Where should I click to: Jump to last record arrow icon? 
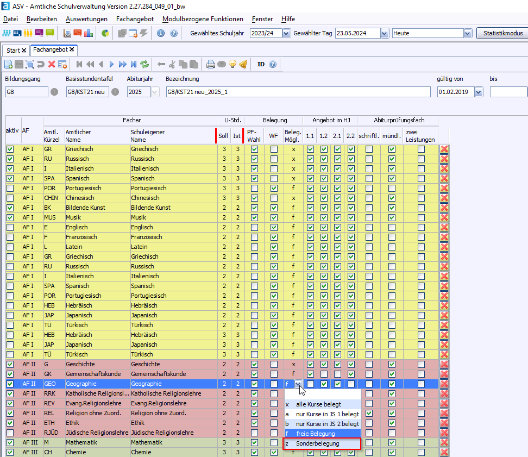133,64
